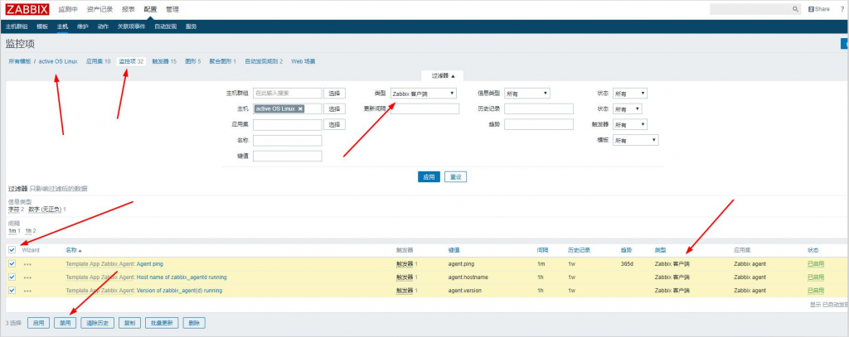Focus the 更新间隔 input field
Screen dimensions: 849x337
424,108
